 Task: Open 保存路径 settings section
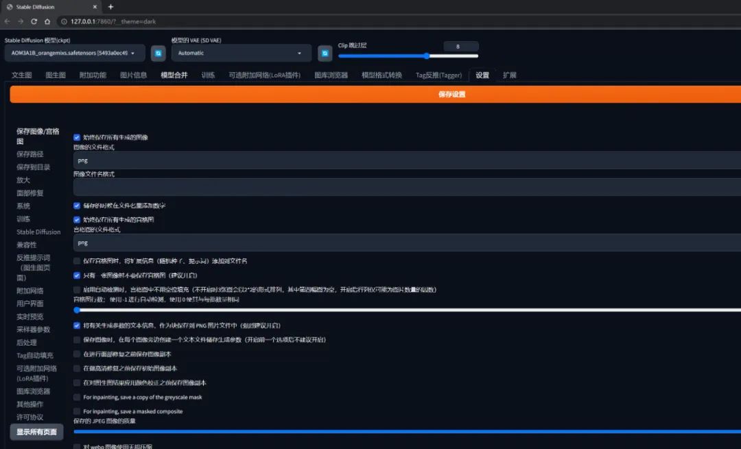[x=30, y=154]
